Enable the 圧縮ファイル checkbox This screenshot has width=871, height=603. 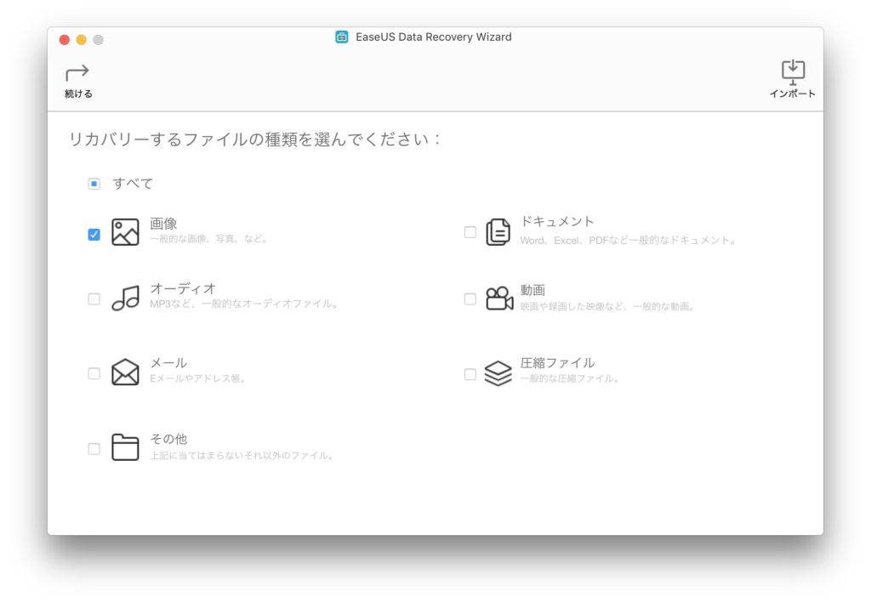click(470, 374)
